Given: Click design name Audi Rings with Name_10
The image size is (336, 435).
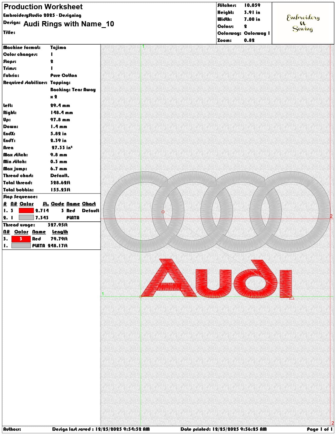Looking at the screenshot, I should click(69, 24).
